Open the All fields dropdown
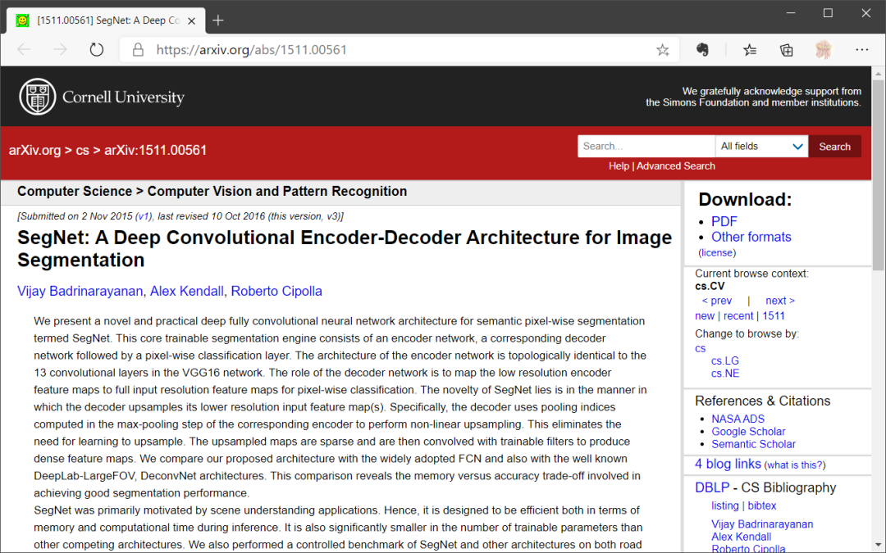This screenshot has height=553, width=886. coord(761,146)
